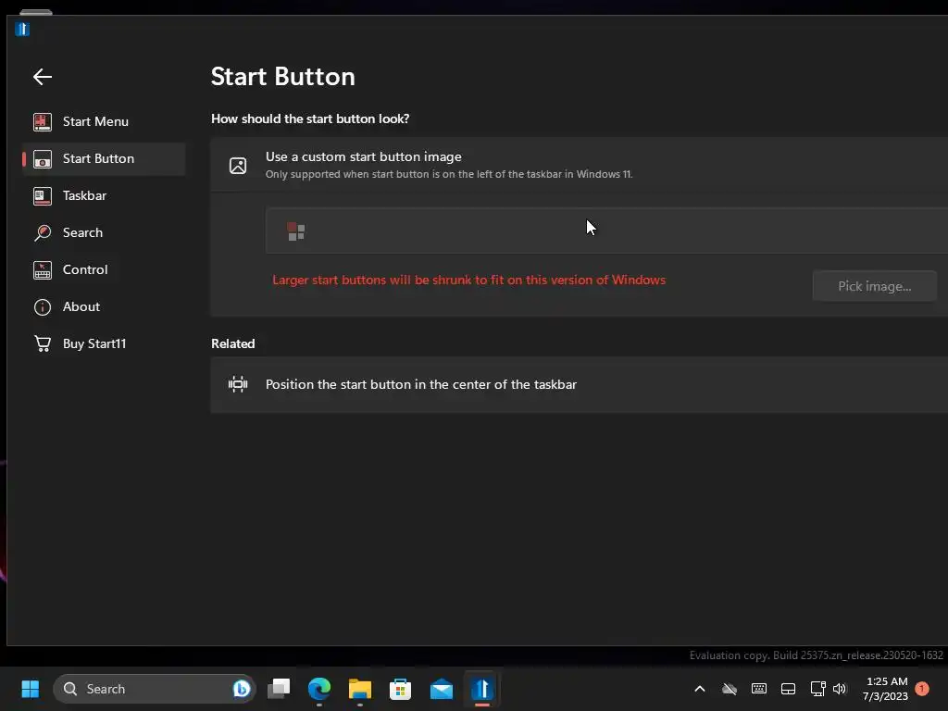Click the custom start button image icon
948x711 pixels.
(238, 165)
